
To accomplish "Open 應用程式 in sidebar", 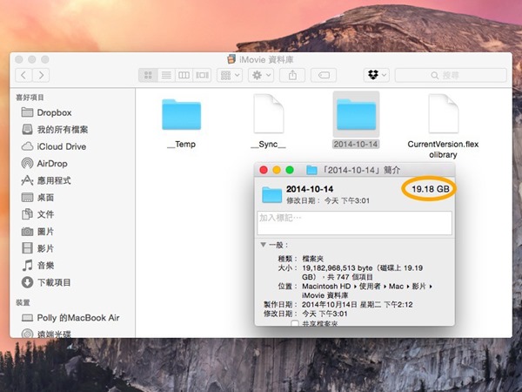I will click(46, 180).
